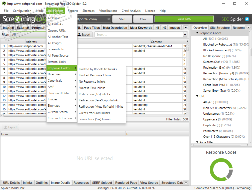Open the Visualisations menu
Viewport: 252px width, 190px height.
(108, 11)
